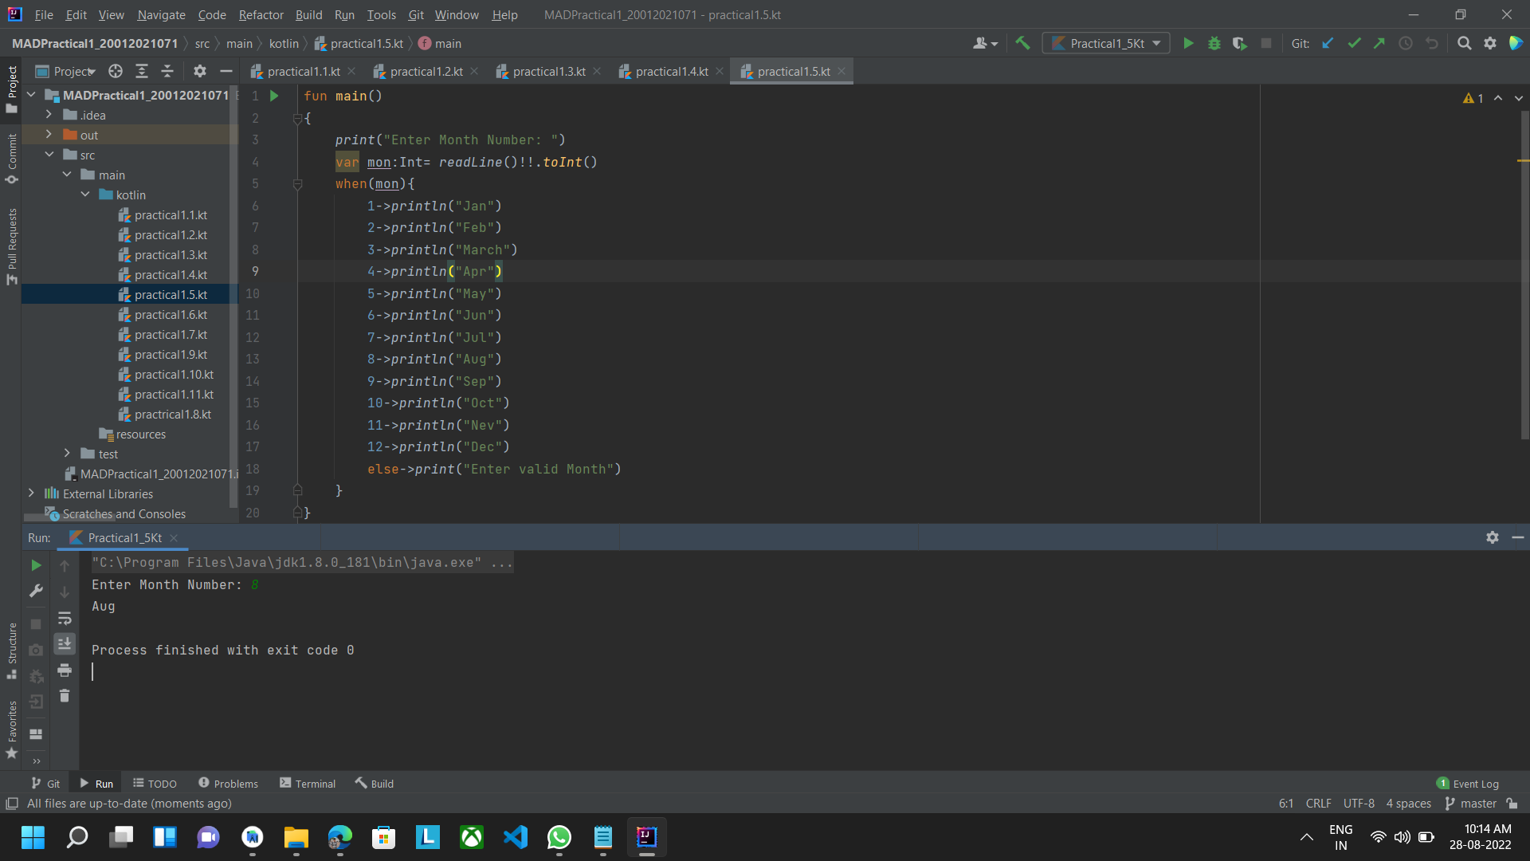Collapse the kotlin folder in Project view
1530x861 pixels.
point(85,195)
